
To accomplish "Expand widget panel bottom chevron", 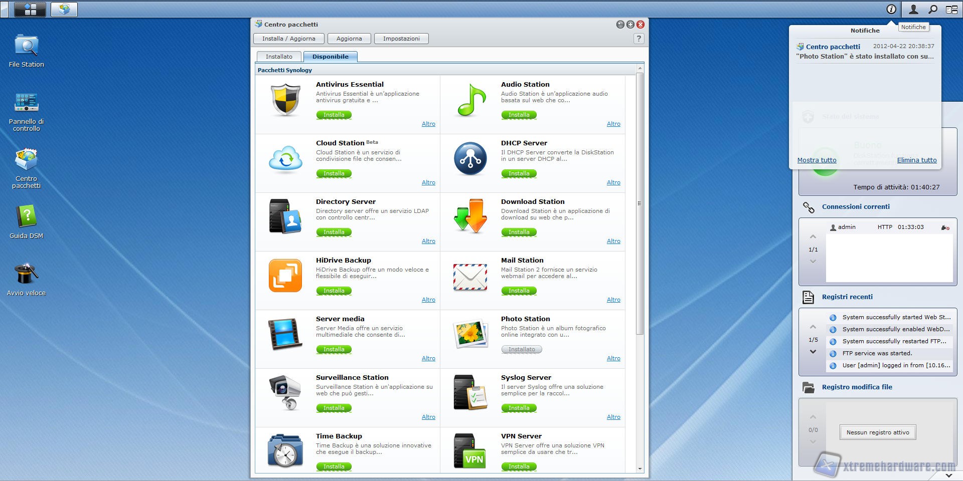I will click(x=948, y=475).
